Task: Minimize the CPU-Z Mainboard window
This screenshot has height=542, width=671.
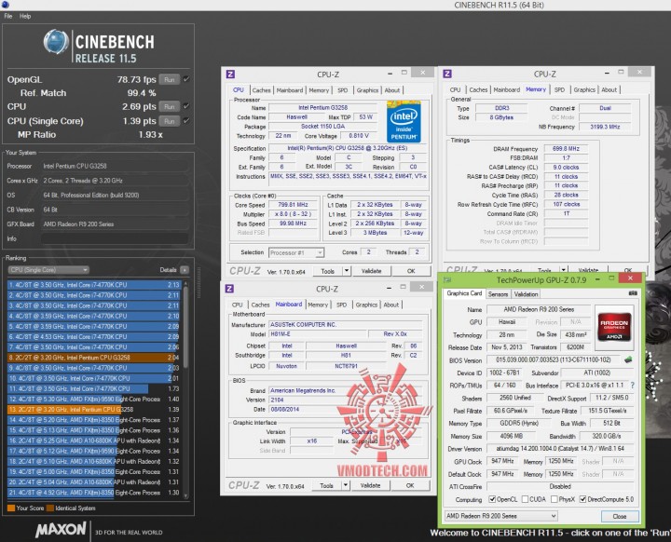Action: pyautogui.click(x=389, y=288)
